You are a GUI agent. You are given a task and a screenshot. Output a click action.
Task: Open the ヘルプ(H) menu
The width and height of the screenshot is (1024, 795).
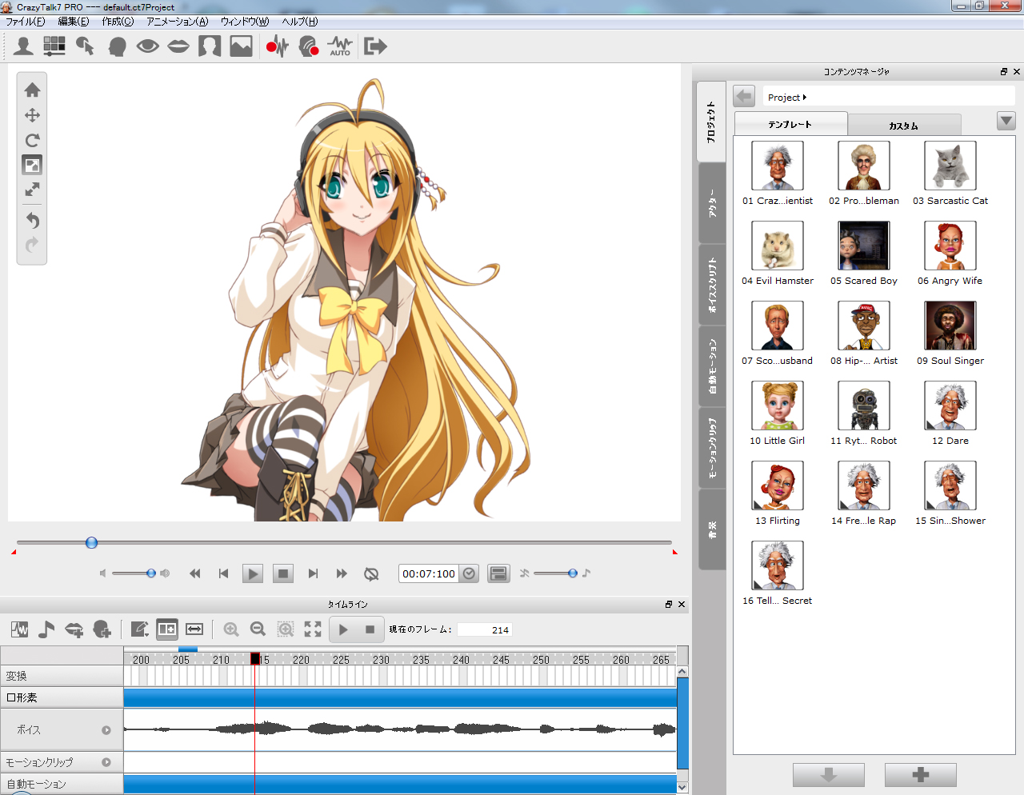coord(300,22)
